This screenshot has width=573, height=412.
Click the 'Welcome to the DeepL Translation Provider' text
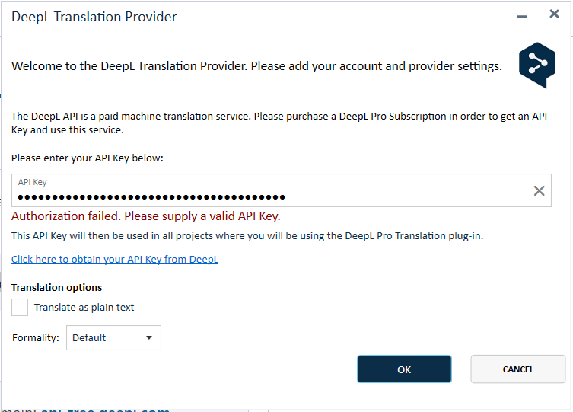[x=256, y=66]
